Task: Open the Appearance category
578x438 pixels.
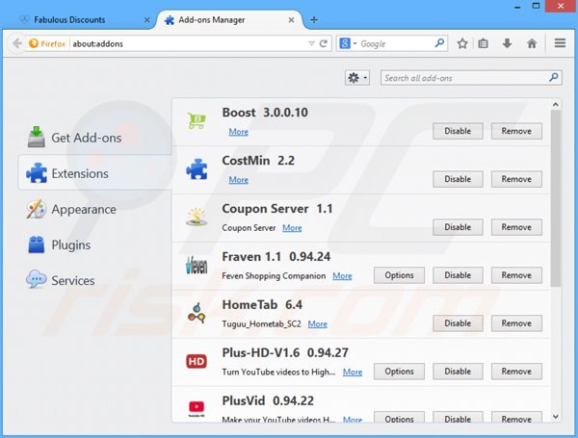Action: click(x=94, y=209)
